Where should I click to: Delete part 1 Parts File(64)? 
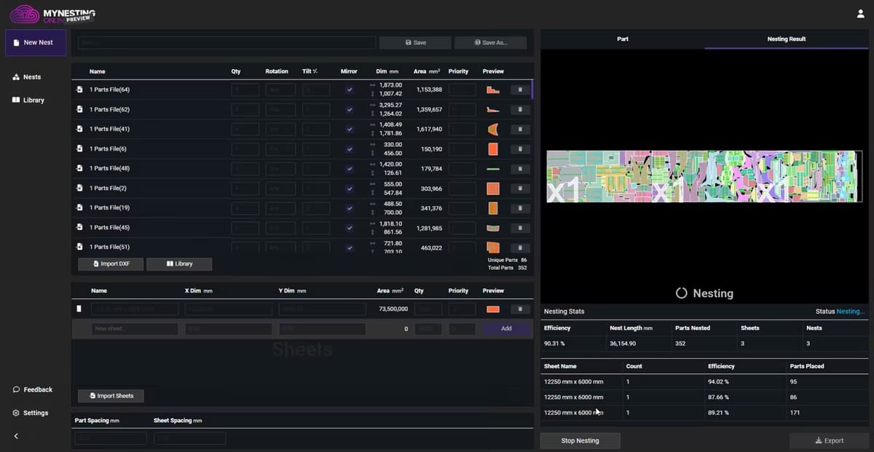click(x=520, y=90)
